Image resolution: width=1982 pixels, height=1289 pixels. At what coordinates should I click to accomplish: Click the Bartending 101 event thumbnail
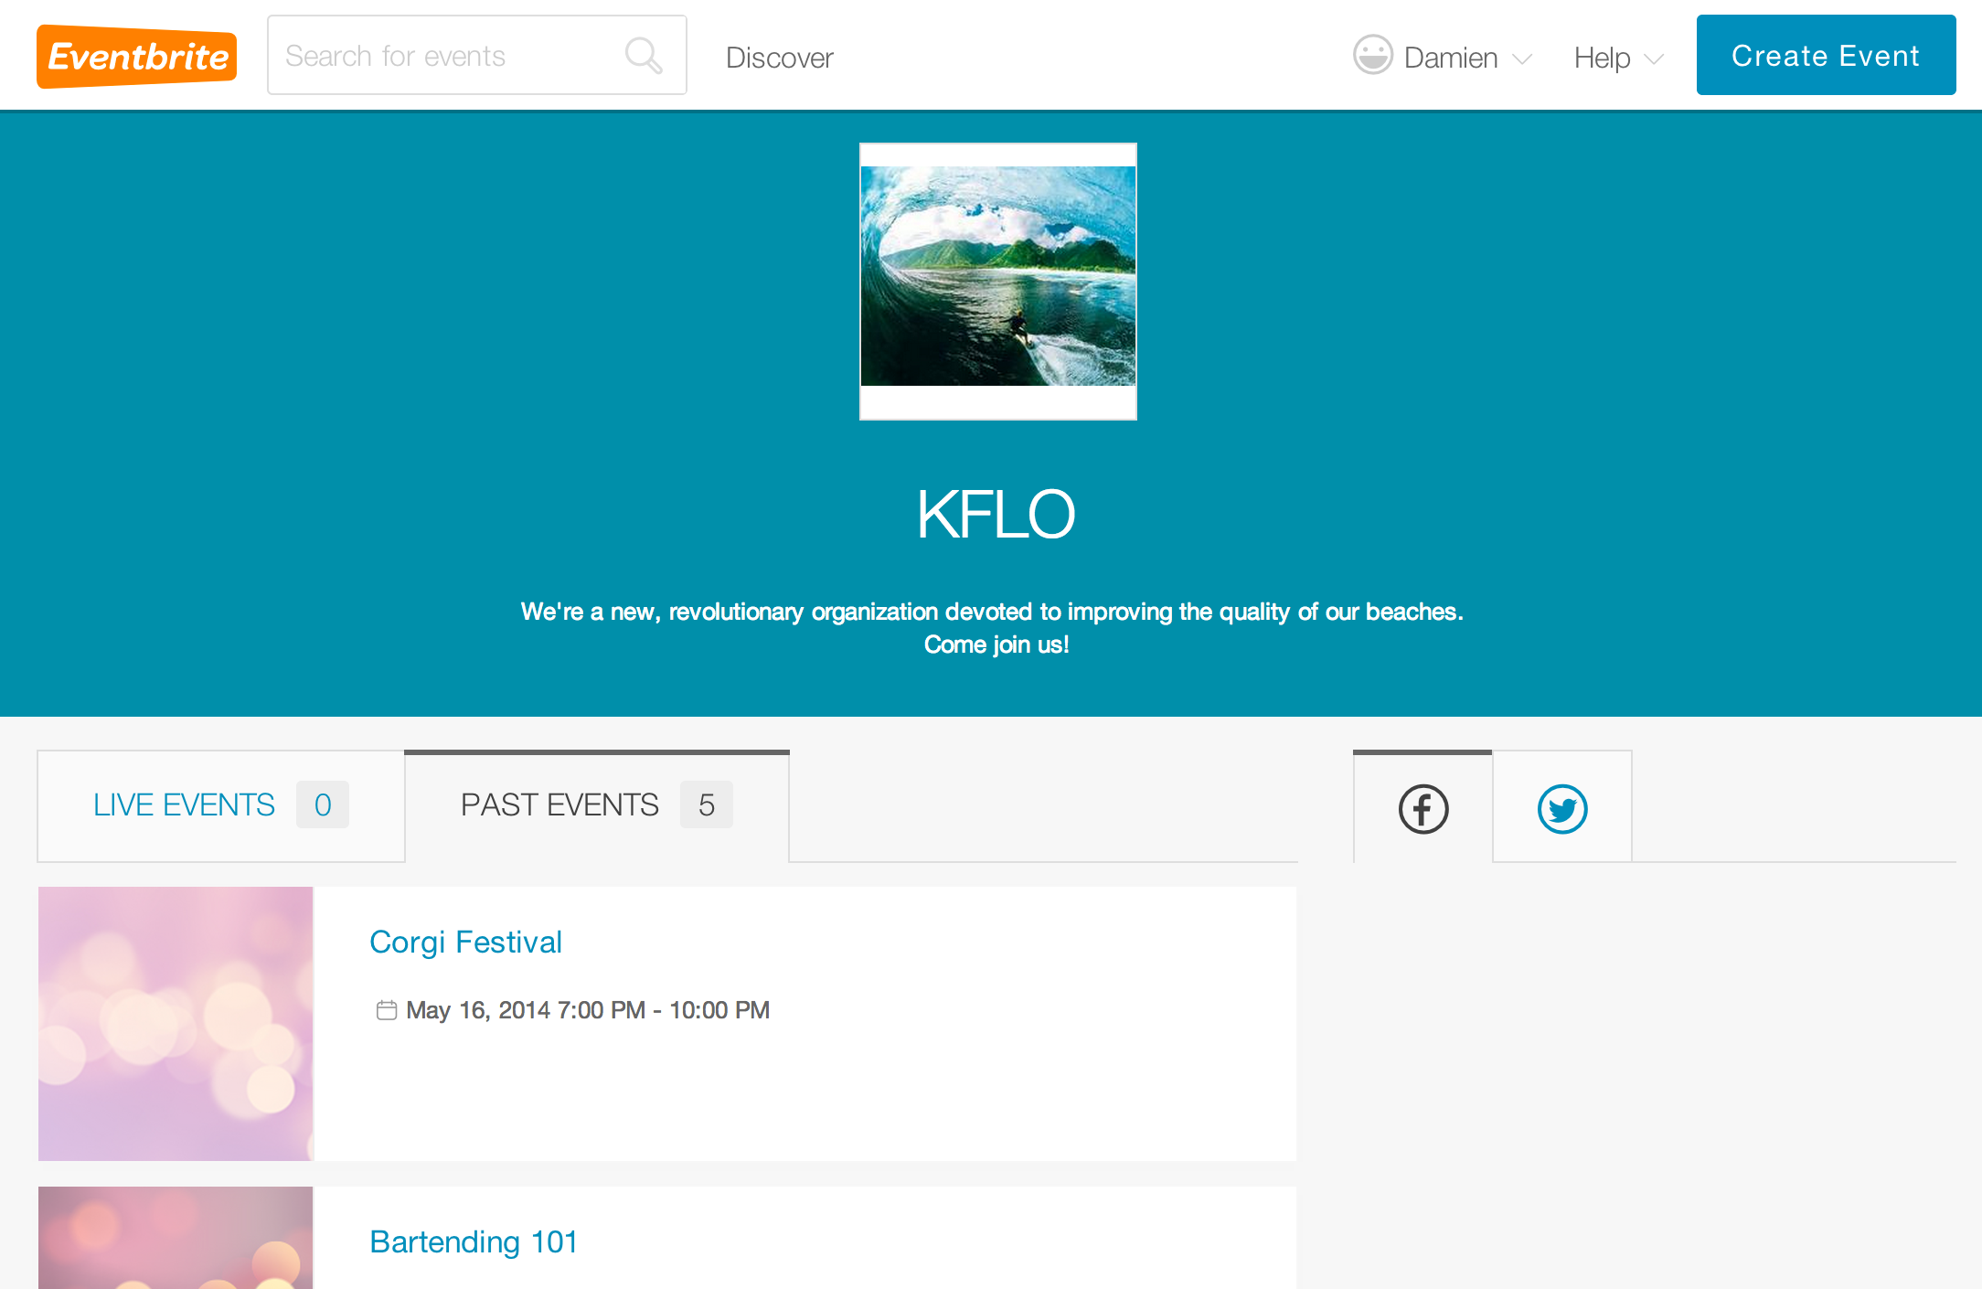[176, 1238]
